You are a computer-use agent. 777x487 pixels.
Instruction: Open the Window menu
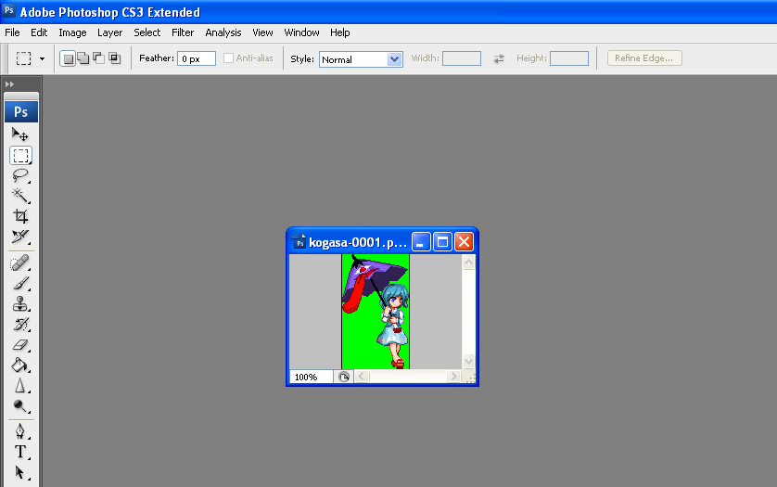coord(301,32)
